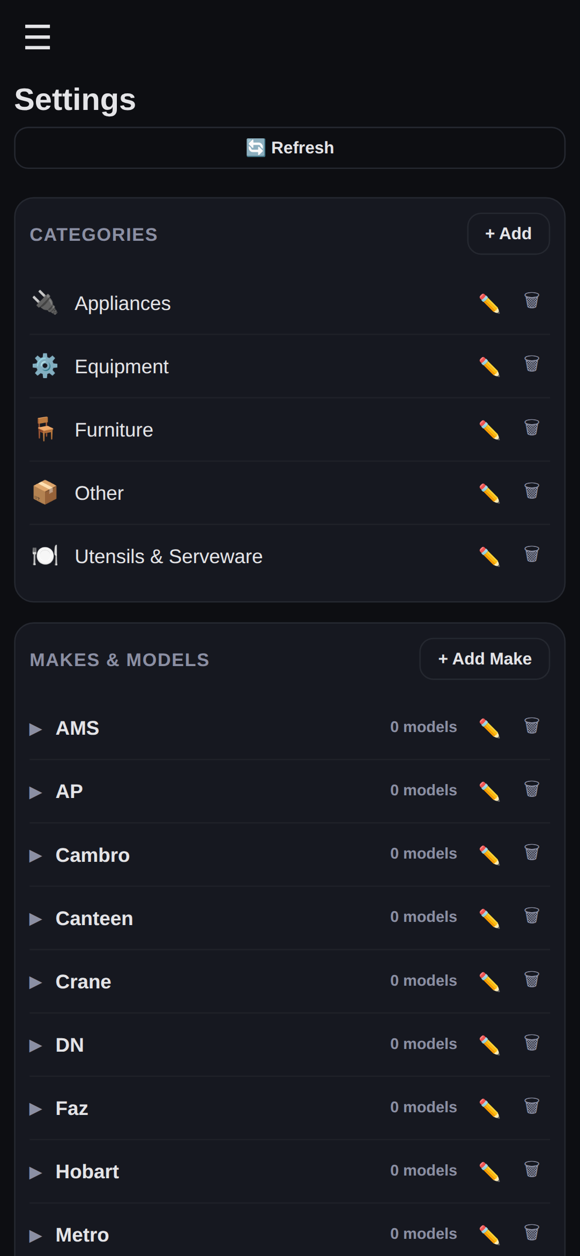Image resolution: width=580 pixels, height=1256 pixels.
Task: Edit the Cambro make
Action: coord(489,855)
